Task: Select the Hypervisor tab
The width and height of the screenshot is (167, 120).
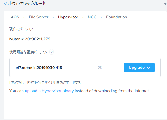Action: click(68, 17)
